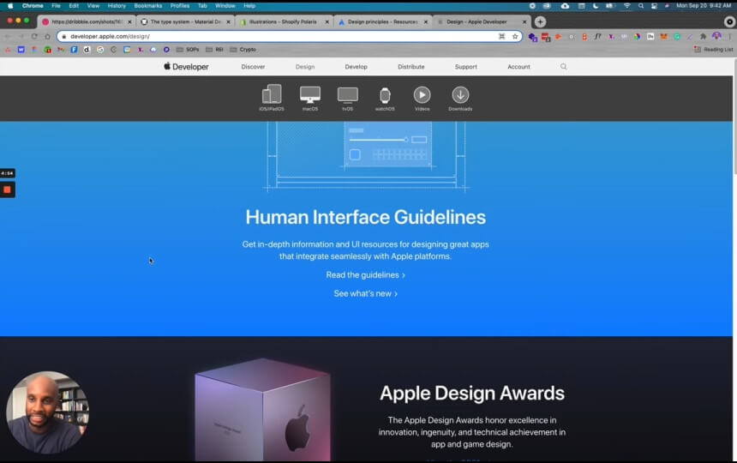Switch to the dribbble.com shots tab
Image resolution: width=737 pixels, height=463 pixels.
tap(86, 21)
